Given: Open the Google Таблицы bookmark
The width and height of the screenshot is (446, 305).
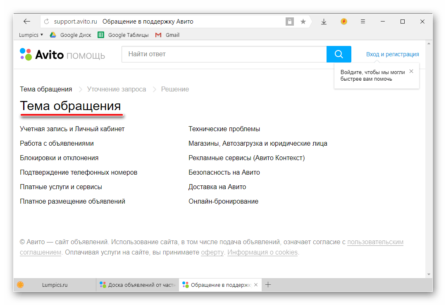Looking at the screenshot, I should tap(123, 35).
